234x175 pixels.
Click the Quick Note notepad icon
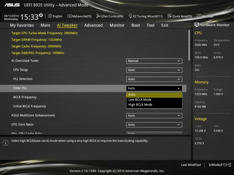170,16
